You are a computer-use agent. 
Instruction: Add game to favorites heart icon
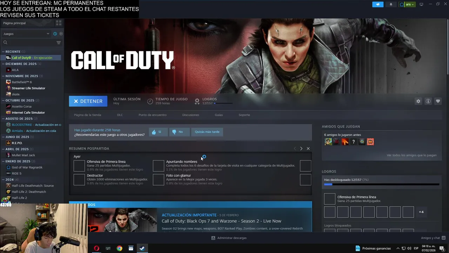[x=438, y=101]
